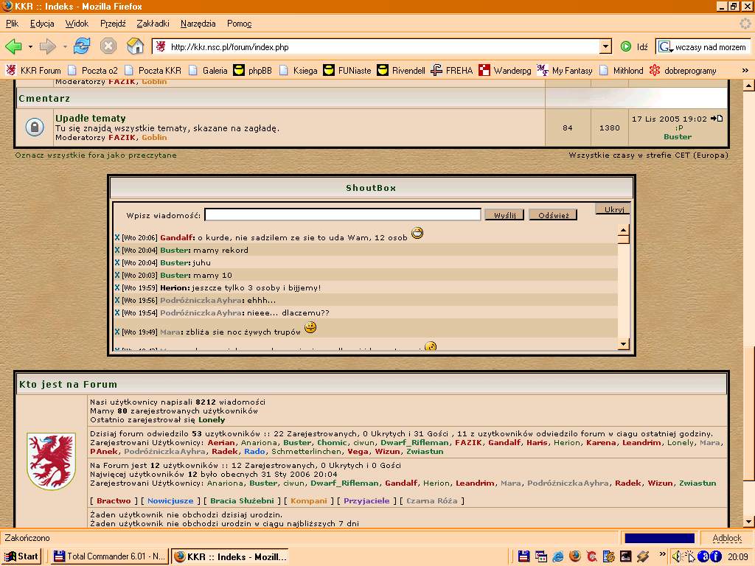Click latest post arrow icon next to 19:02

pos(717,119)
